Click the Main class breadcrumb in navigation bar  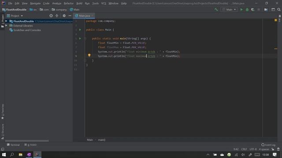pyautogui.click(x=74, y=10)
